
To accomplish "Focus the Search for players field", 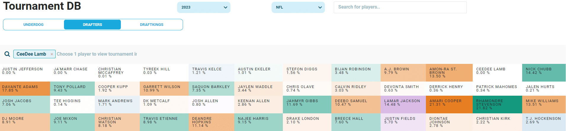I will (400, 7).
